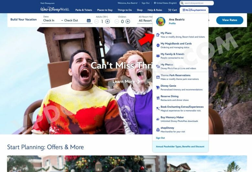This screenshot has width=252, height=172.
Task: Click Sign Out in dropdown panel
Action: click(160, 138)
